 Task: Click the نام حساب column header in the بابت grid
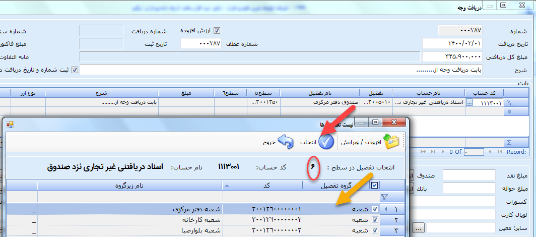click(x=428, y=93)
